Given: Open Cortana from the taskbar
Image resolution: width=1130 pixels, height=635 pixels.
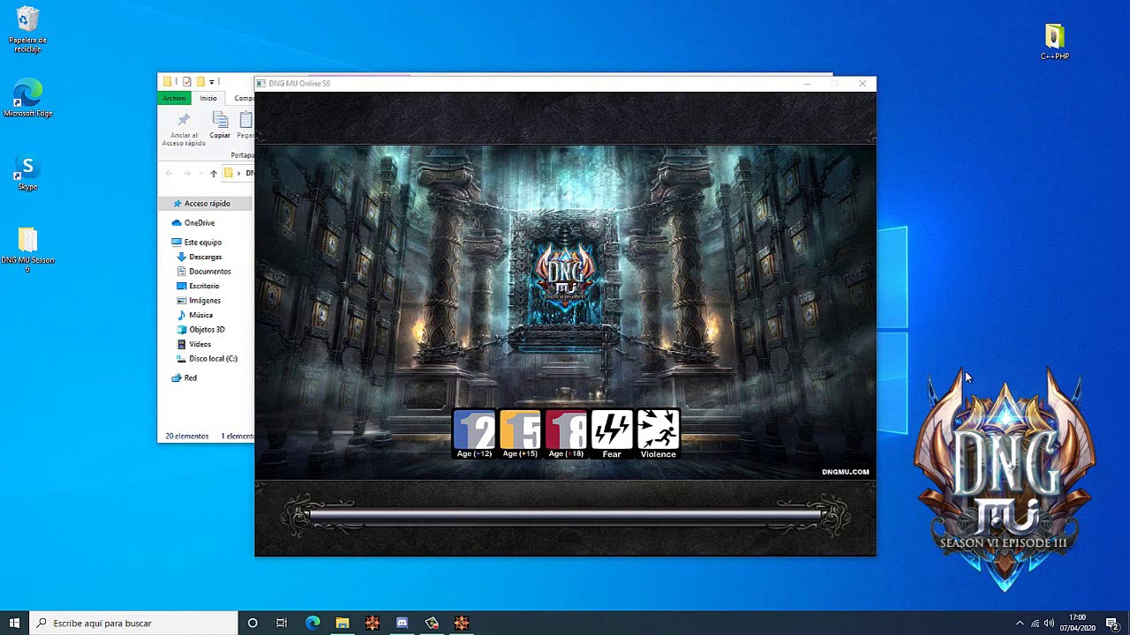Looking at the screenshot, I should pyautogui.click(x=252, y=623).
